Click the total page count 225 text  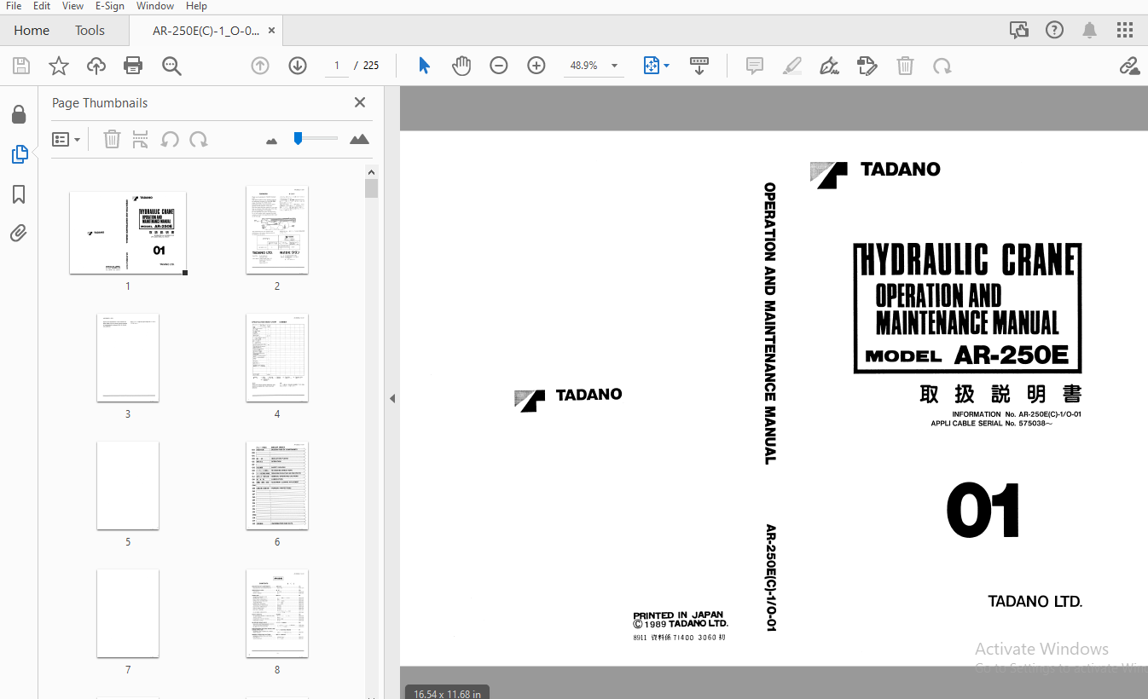pos(371,66)
